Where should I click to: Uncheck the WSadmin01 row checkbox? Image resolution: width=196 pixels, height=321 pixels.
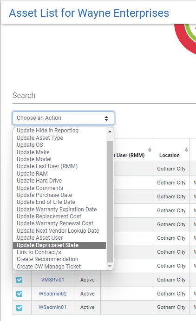click(20, 308)
